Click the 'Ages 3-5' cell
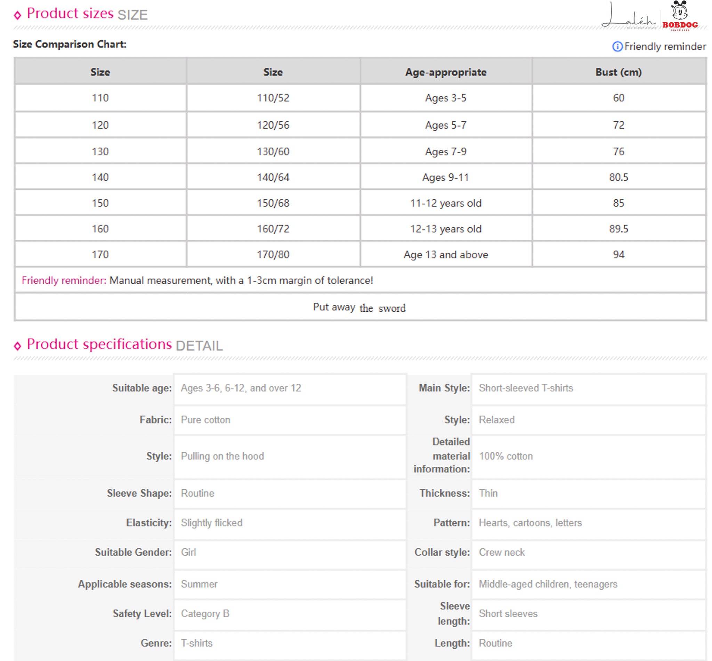This screenshot has width=712, height=661. point(446,98)
